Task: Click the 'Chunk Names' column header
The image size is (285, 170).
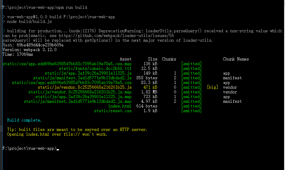Action: (236, 59)
